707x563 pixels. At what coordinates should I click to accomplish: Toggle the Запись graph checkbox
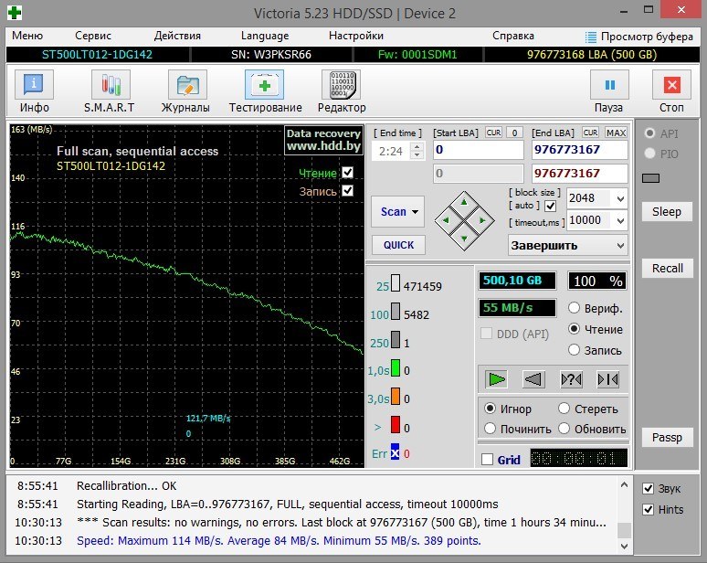point(347,191)
